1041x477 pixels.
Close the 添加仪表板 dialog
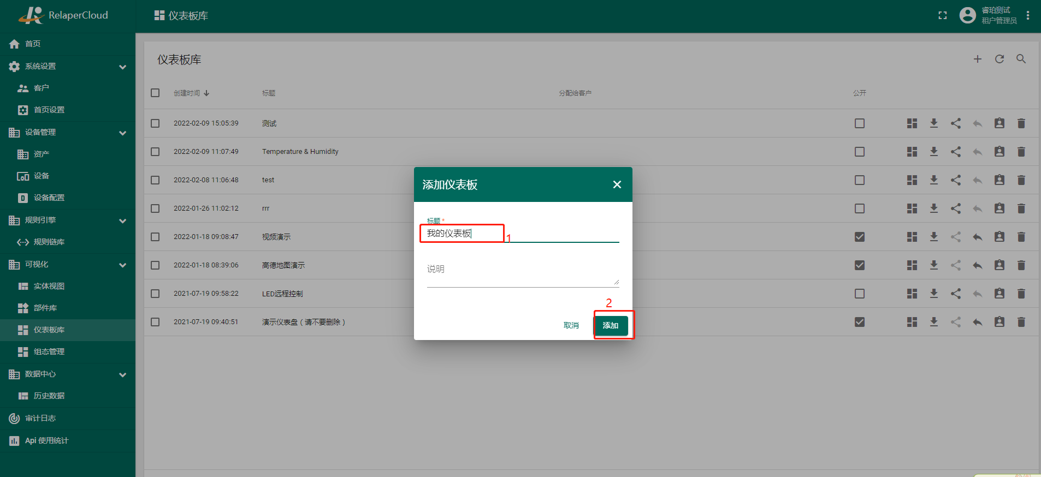(617, 184)
